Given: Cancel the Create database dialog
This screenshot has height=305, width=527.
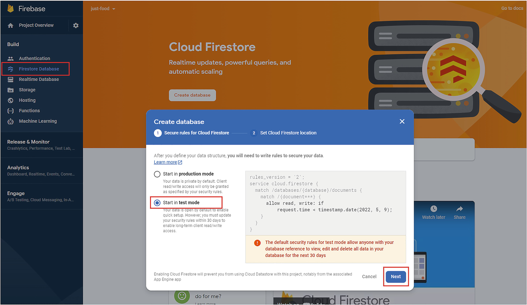Looking at the screenshot, I should (369, 277).
